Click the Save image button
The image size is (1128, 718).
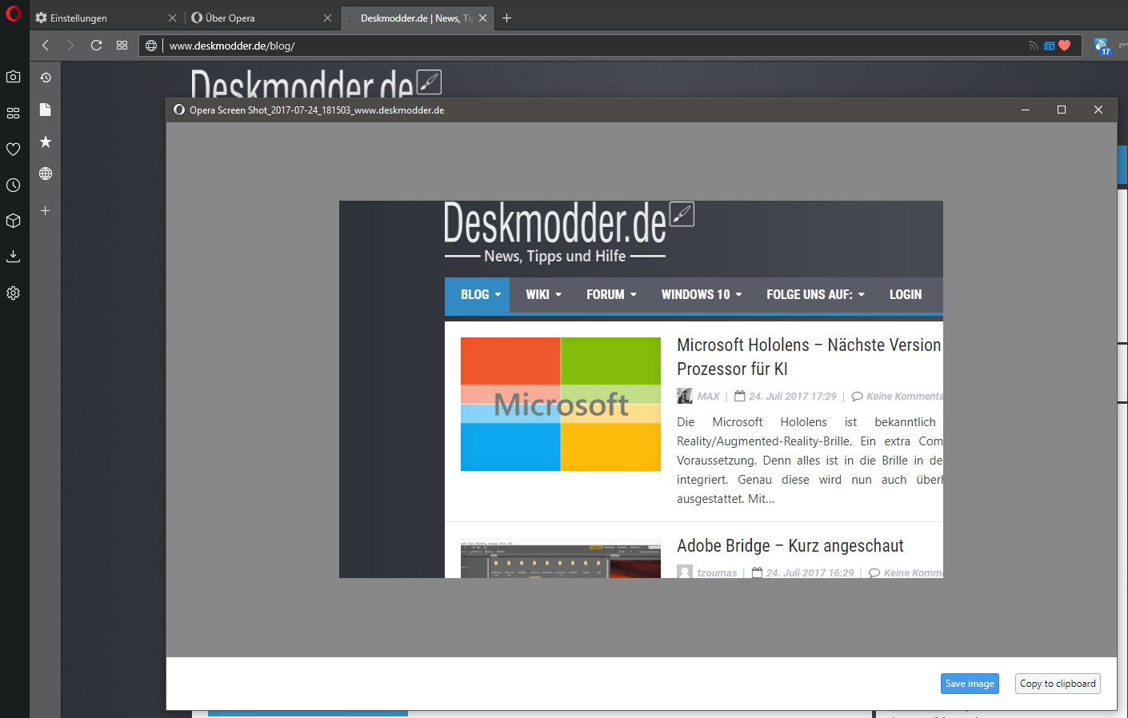coord(970,684)
